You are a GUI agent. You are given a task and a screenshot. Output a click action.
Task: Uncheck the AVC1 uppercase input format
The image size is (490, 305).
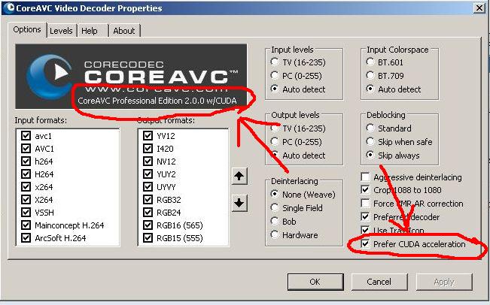coord(26,149)
